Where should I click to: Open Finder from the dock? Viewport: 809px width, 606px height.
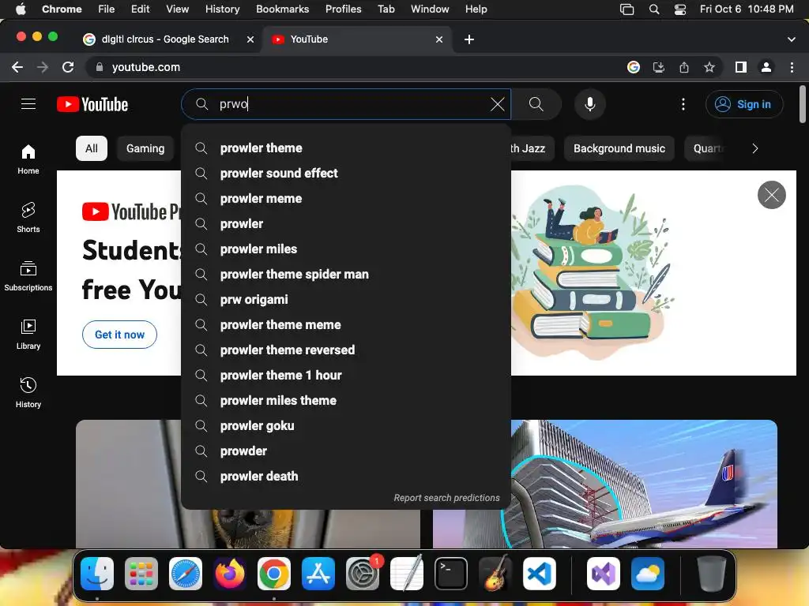click(97, 574)
